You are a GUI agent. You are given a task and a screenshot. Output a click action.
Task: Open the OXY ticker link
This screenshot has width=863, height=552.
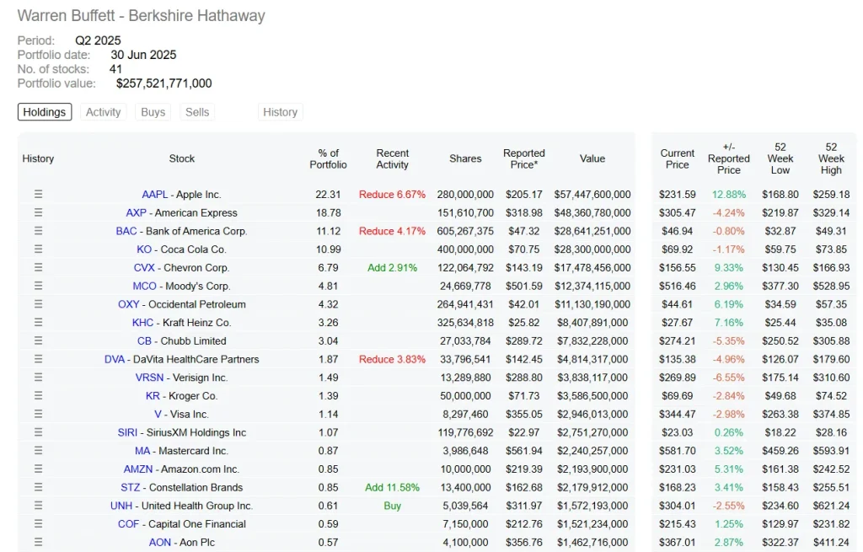[129, 303]
